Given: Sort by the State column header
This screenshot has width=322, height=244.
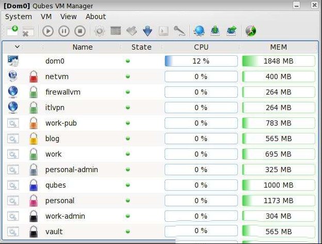Looking at the screenshot, I should point(141,47).
